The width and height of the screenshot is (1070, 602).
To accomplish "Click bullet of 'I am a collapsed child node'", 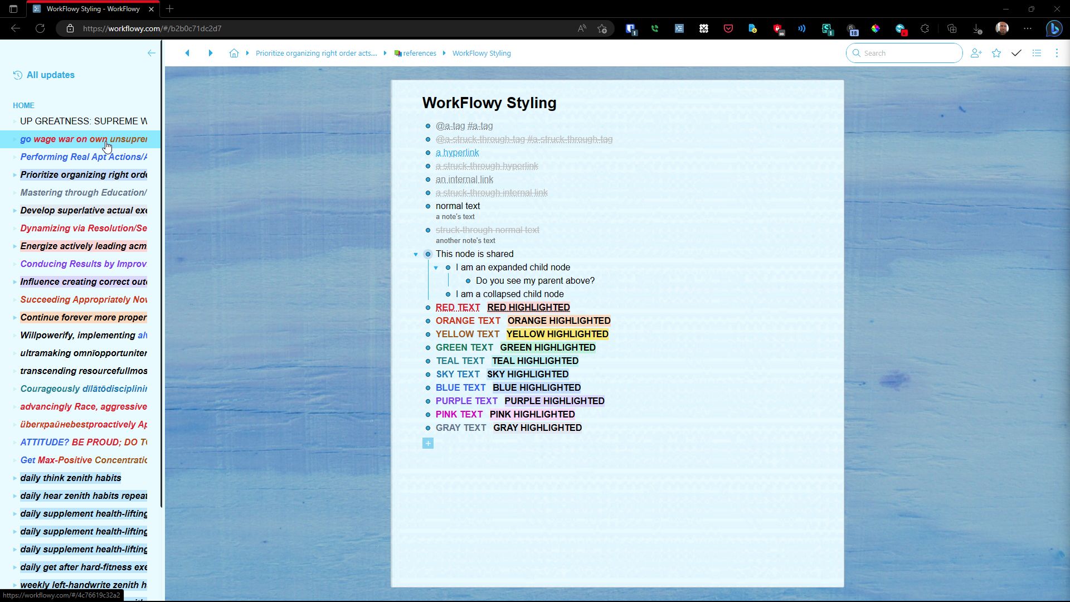I will [448, 294].
